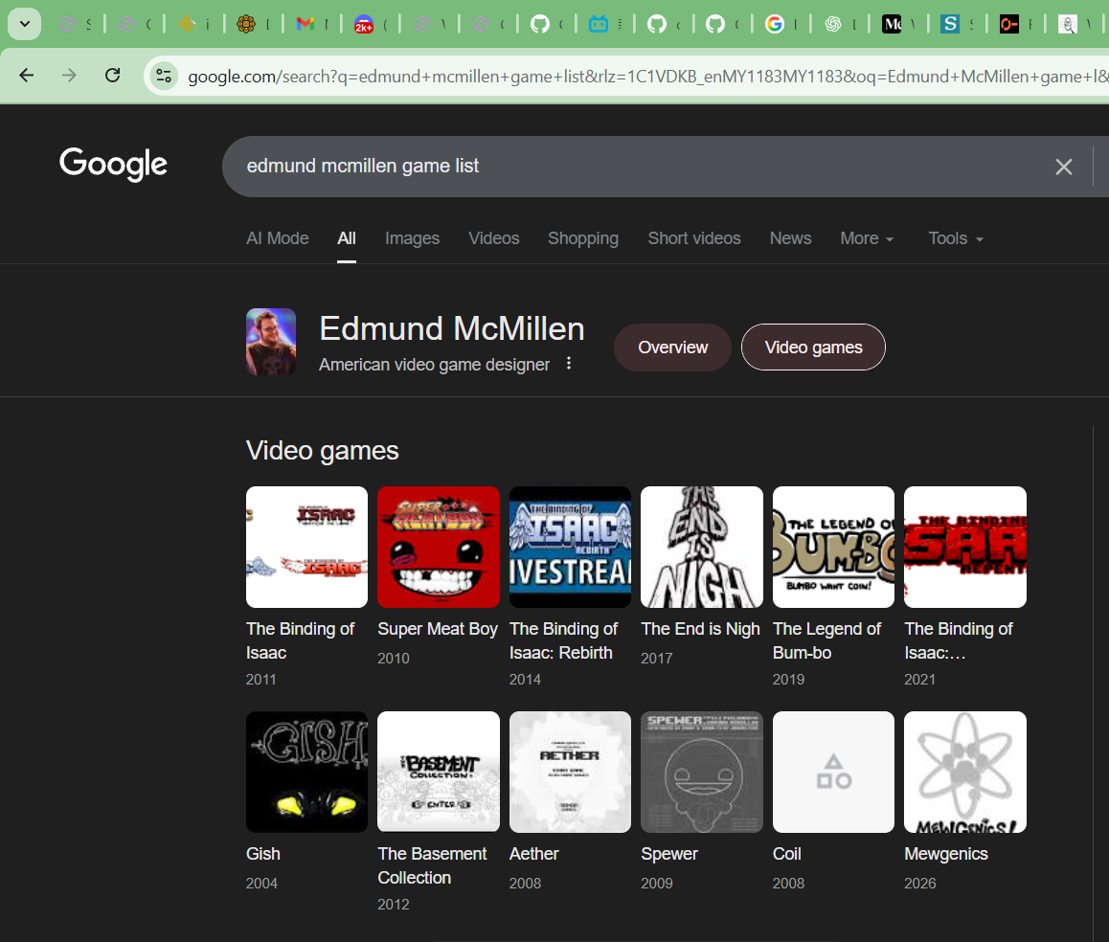Click The Binding of Isaac: Rebirth title
The height and width of the screenshot is (942, 1109).
(x=564, y=640)
